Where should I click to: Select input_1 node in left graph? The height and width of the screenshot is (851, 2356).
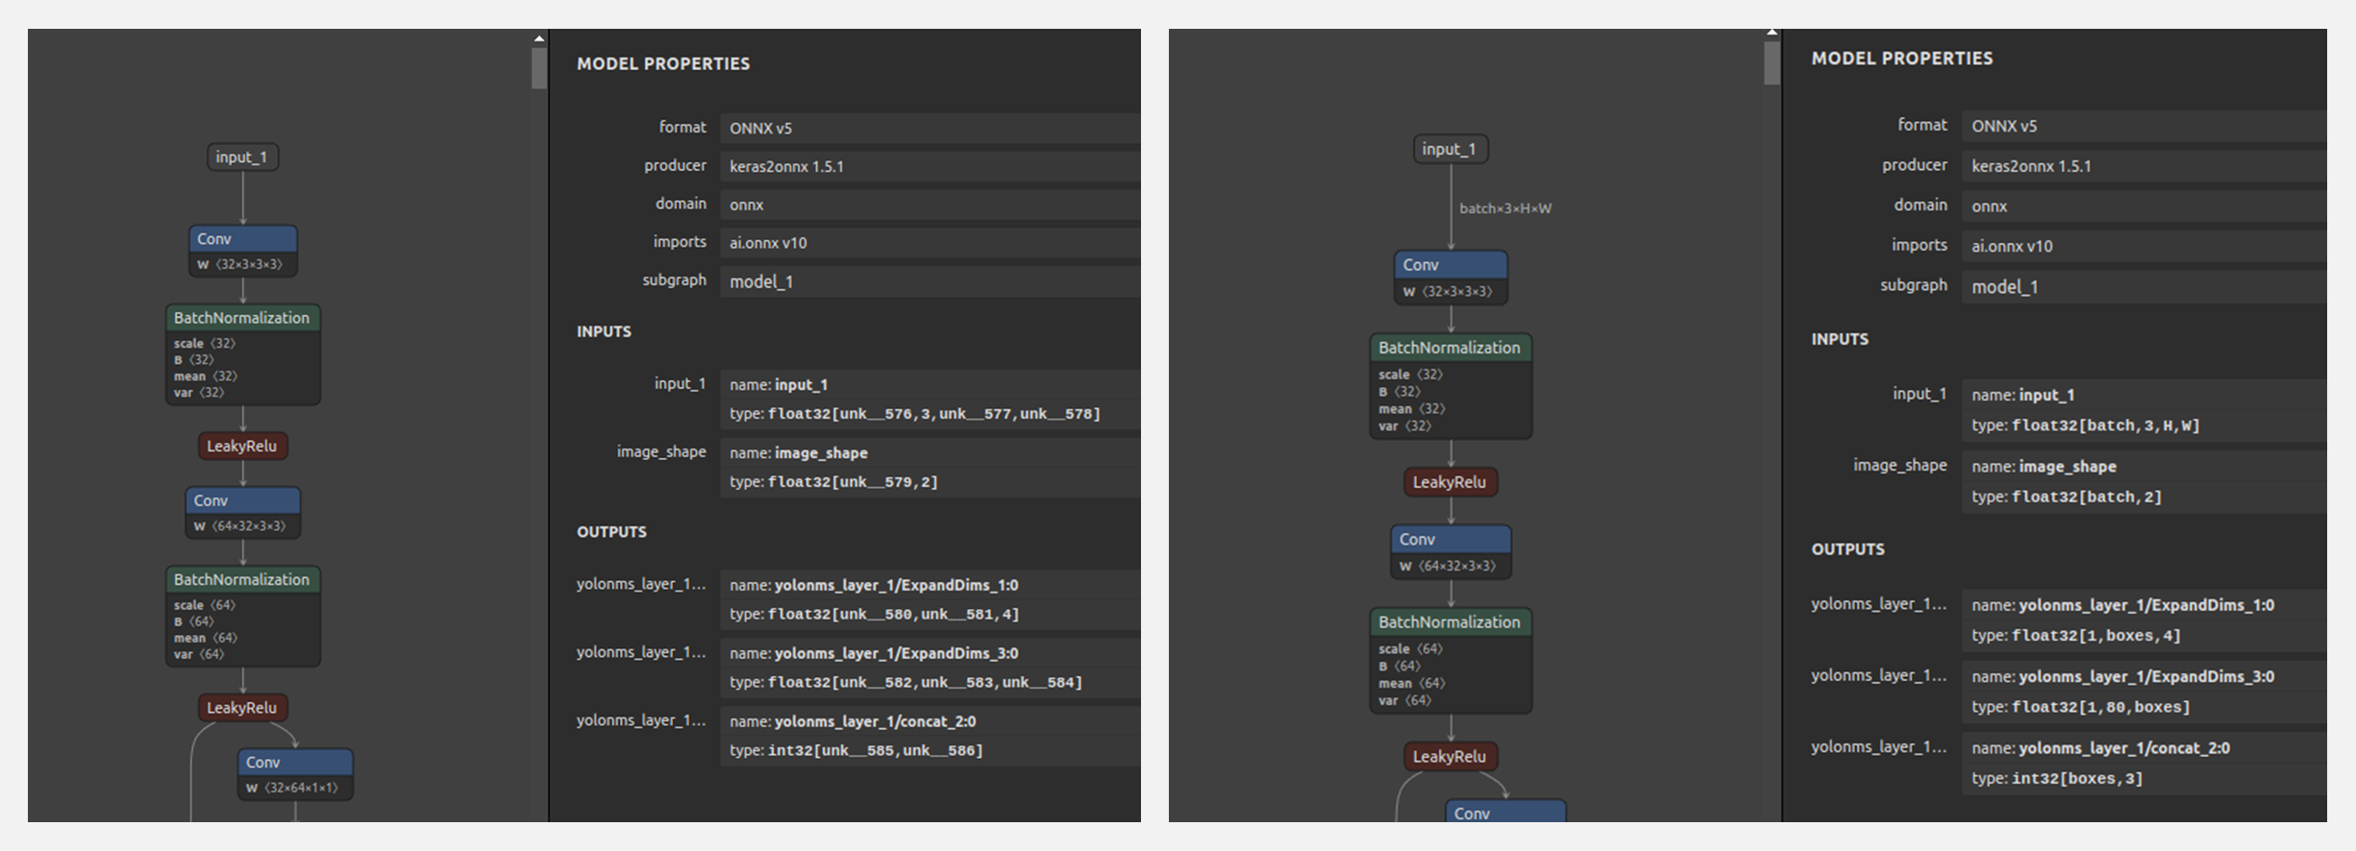click(243, 158)
